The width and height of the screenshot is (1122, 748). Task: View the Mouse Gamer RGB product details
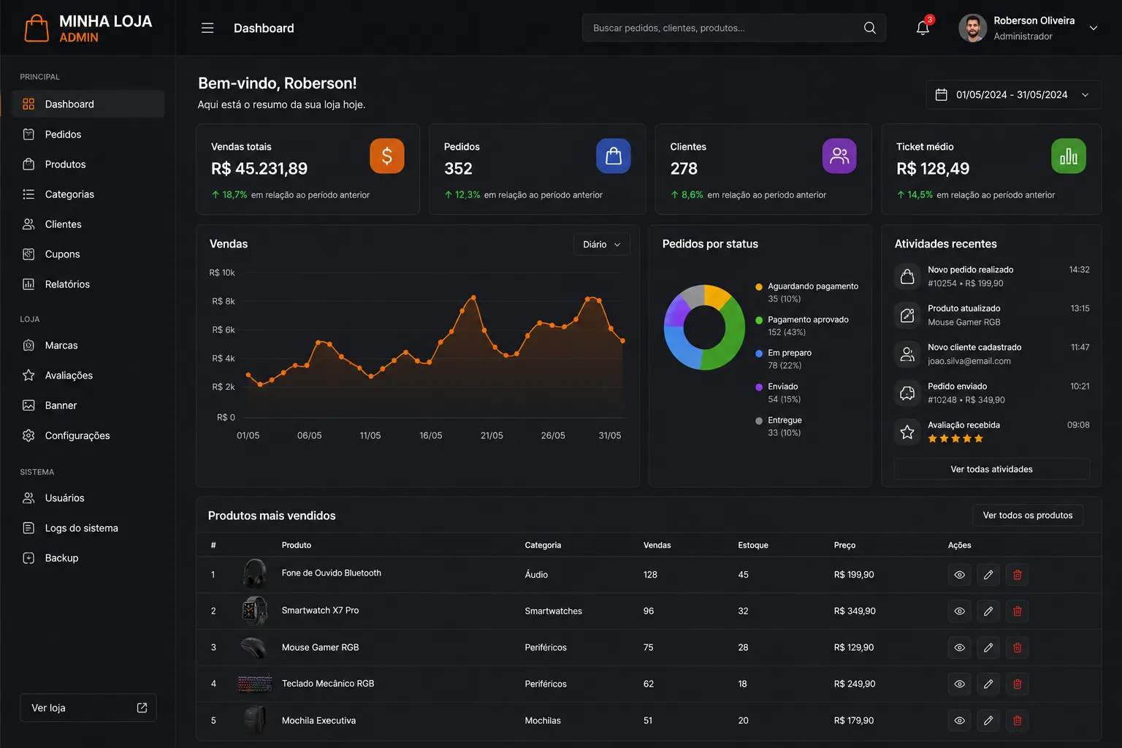point(960,648)
